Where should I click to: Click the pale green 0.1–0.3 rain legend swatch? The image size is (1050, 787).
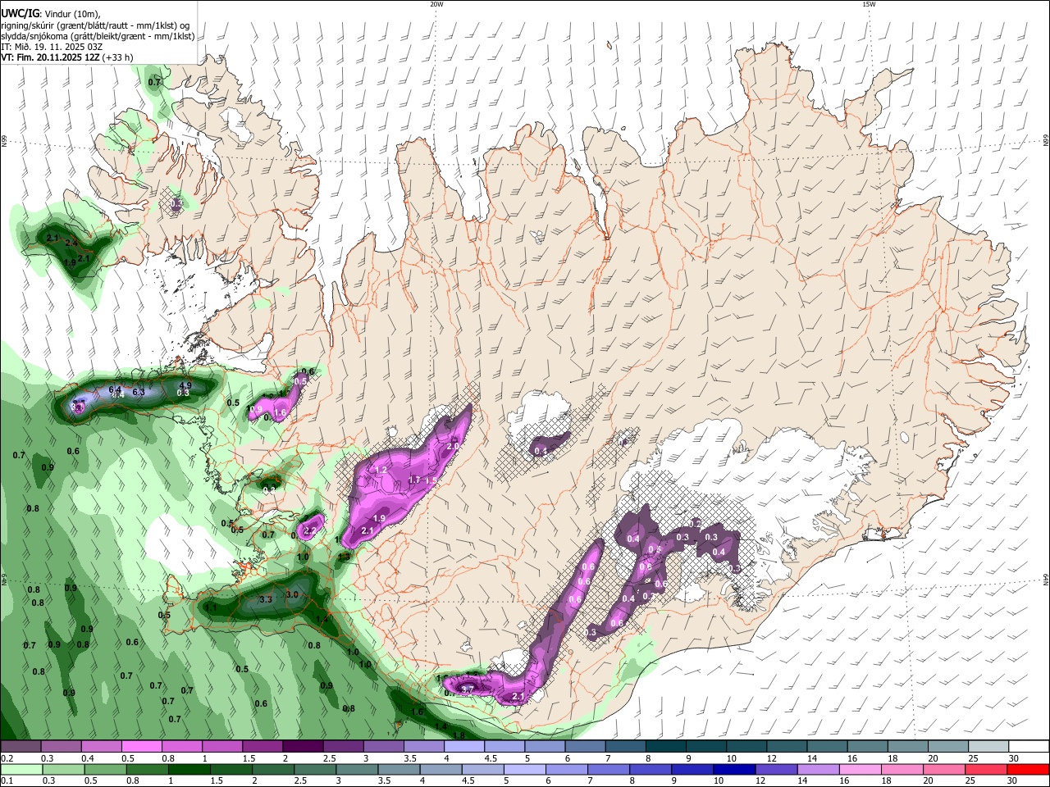[21, 769]
